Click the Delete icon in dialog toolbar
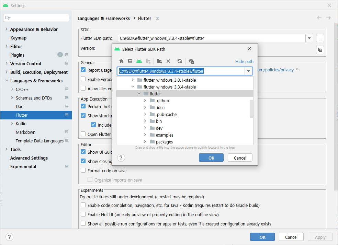Screen dimensions: 338x245 tap(168, 61)
